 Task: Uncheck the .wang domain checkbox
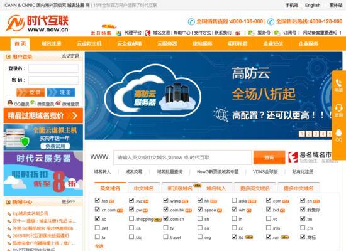[165, 200]
